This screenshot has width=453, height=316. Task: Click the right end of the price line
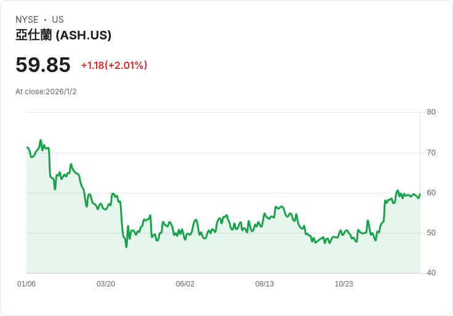[x=420, y=194]
